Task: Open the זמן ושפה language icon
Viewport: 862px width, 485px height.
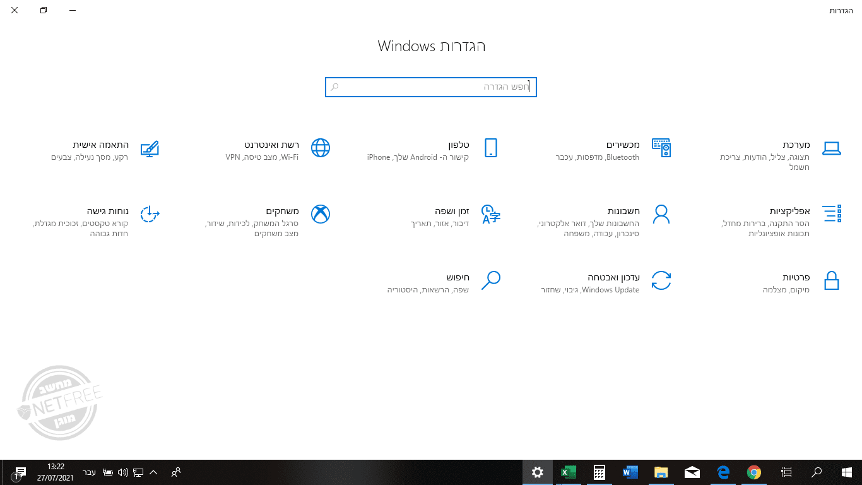Action: (490, 214)
